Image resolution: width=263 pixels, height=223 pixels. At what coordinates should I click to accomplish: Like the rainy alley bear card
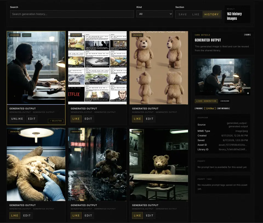pyautogui.click(x=76, y=215)
